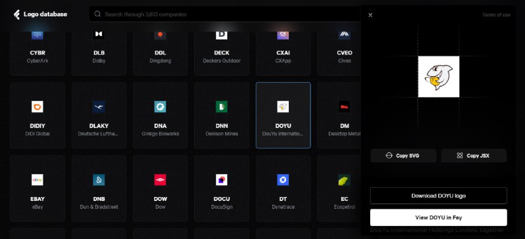Click the DLB ticker text

tap(99, 53)
